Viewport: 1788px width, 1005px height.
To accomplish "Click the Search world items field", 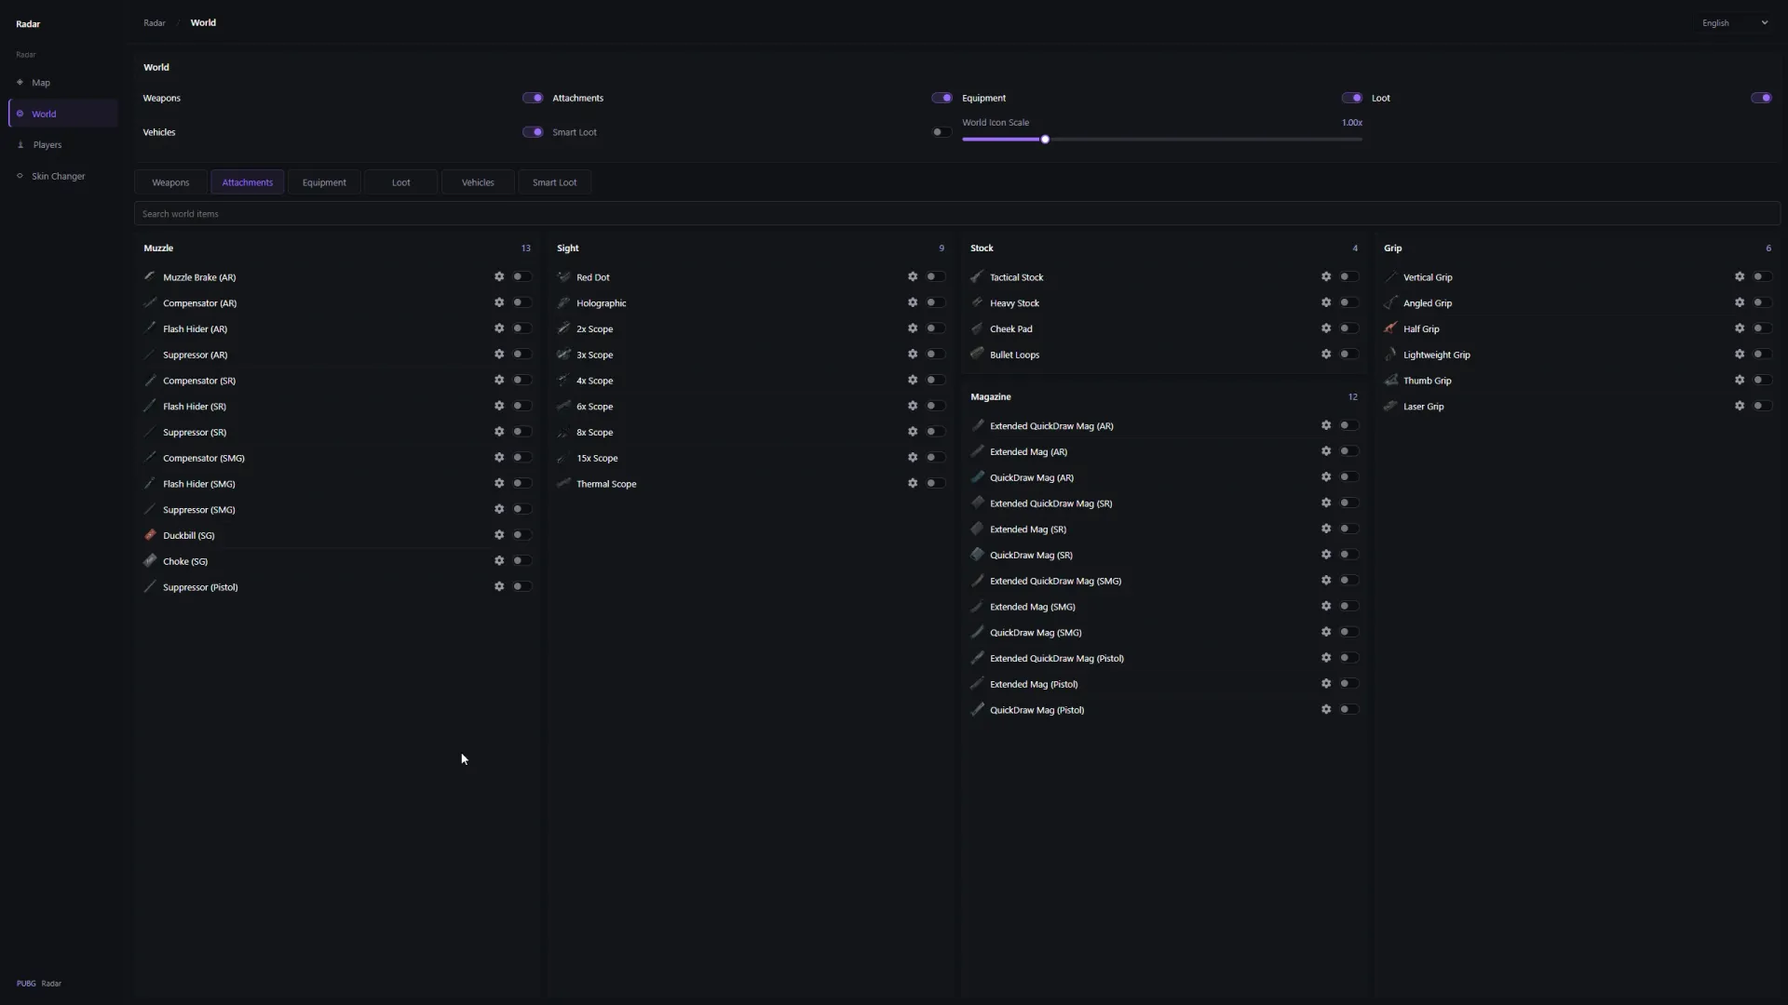I will click(957, 214).
